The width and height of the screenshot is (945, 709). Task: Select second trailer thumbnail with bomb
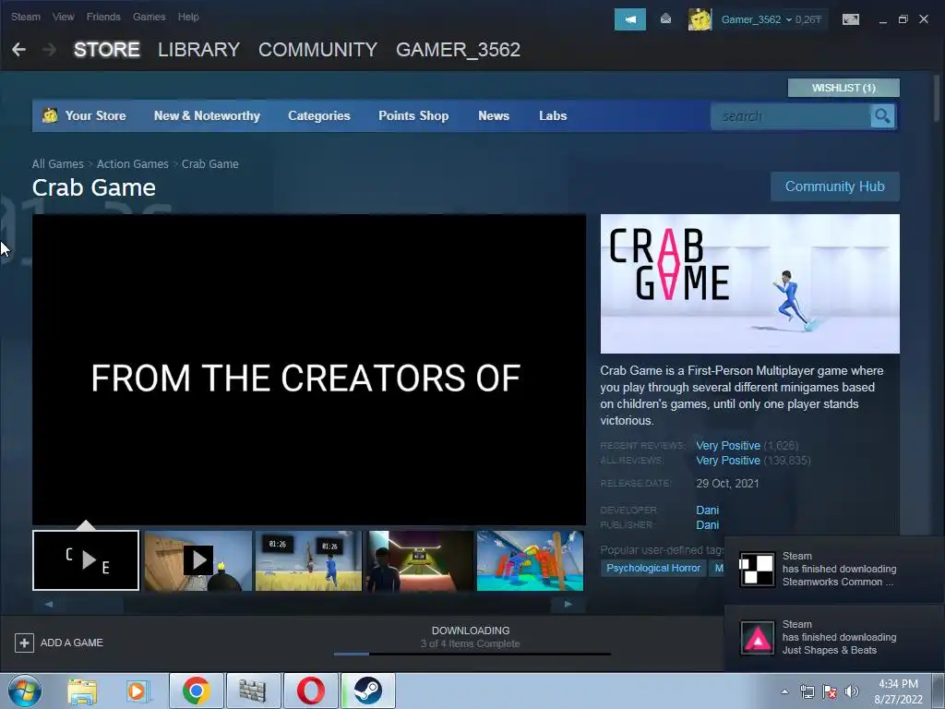(198, 560)
